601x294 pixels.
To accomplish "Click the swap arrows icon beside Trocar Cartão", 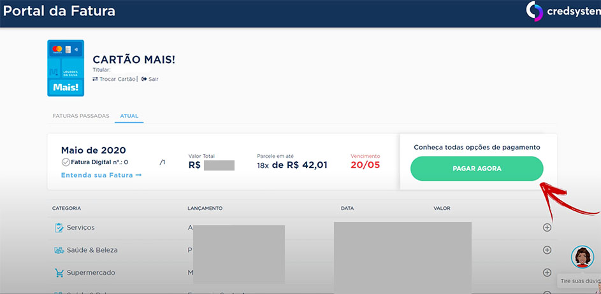I will [95, 79].
